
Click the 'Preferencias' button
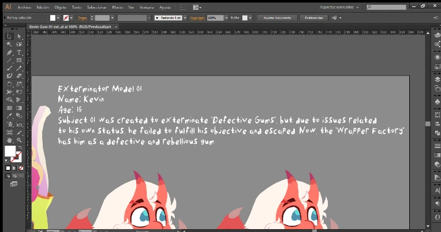click(314, 18)
